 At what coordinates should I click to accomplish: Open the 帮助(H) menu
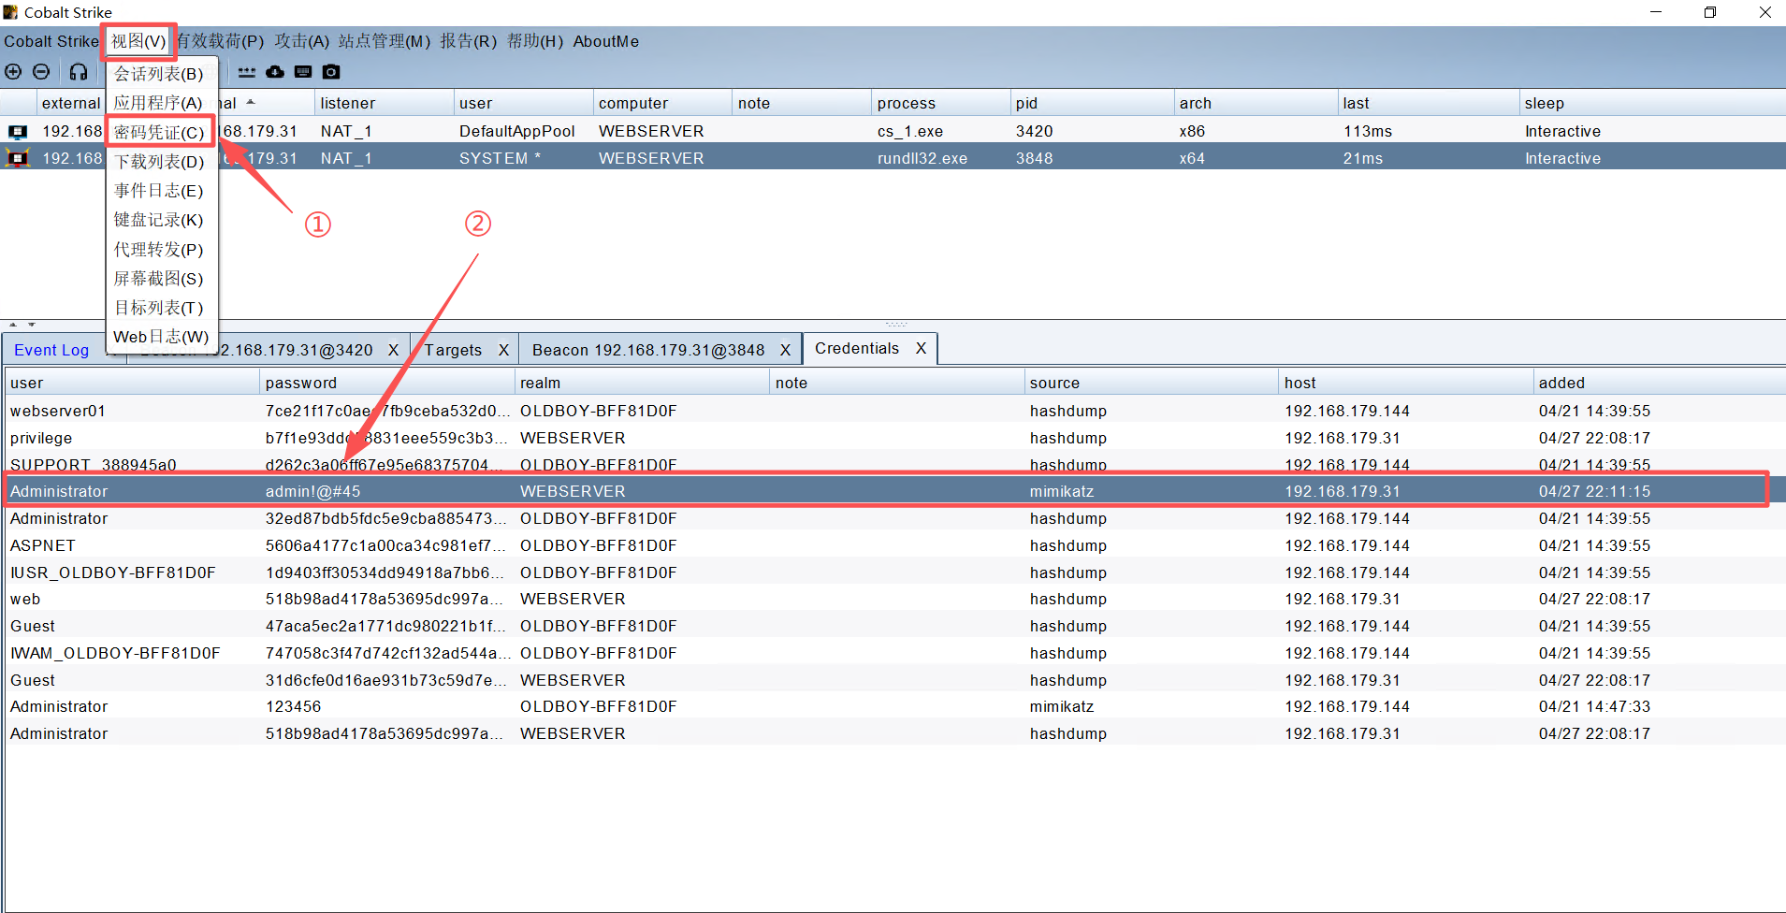[x=535, y=41]
